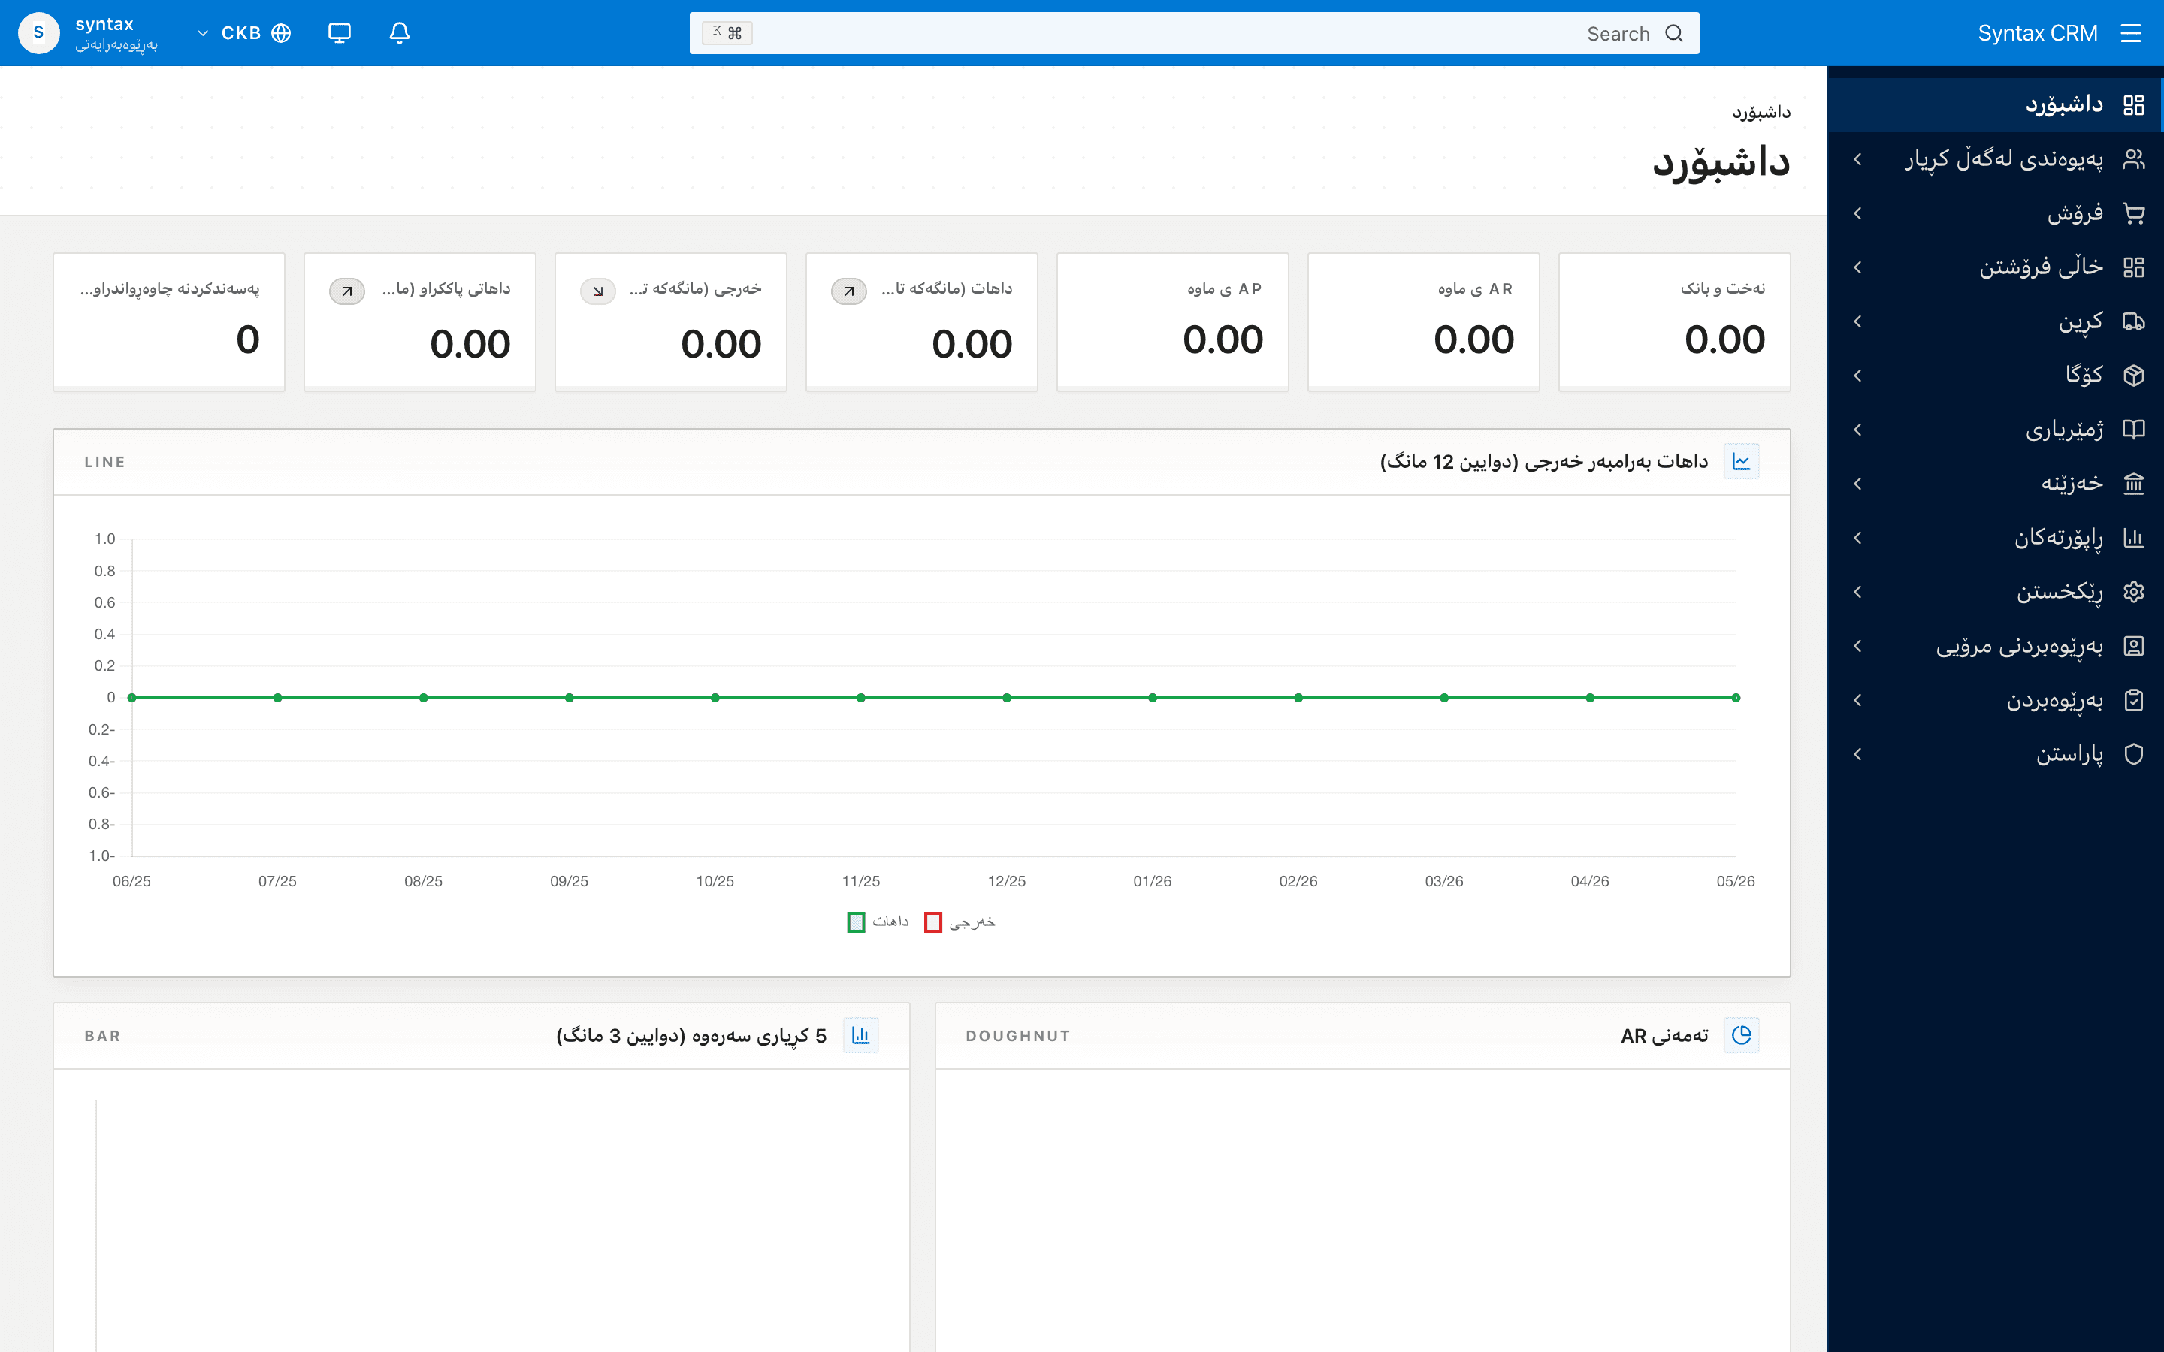Click the line chart icon in revenue panel

pos(1741,461)
